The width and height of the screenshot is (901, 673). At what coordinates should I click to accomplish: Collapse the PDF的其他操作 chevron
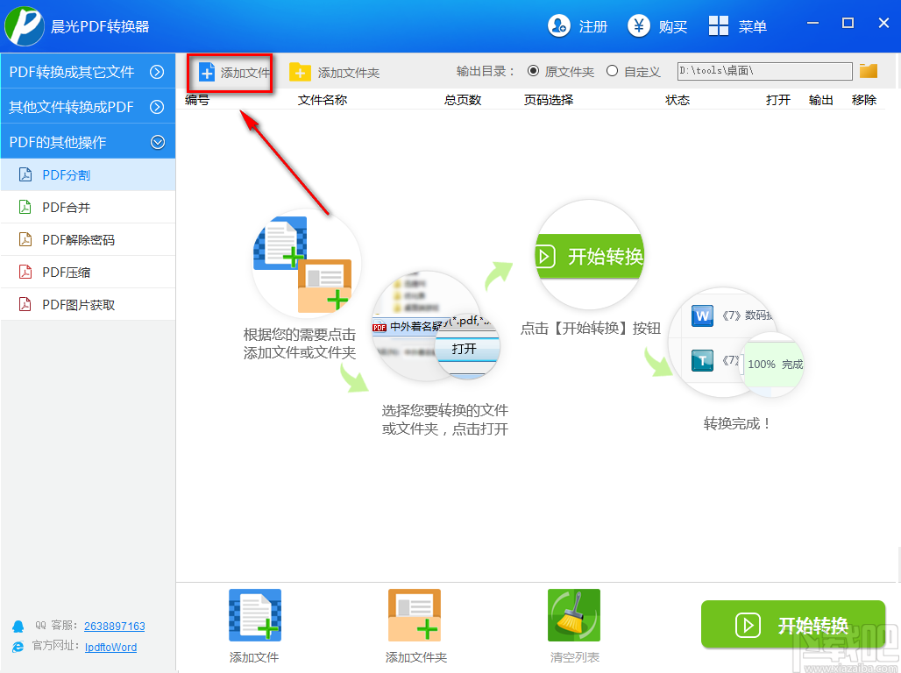point(158,142)
